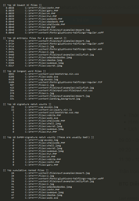Viewport: 139px width, 201px height.
Task: Select the 'Top 10 entropic files' section heading
Action: (x=35, y=38)
